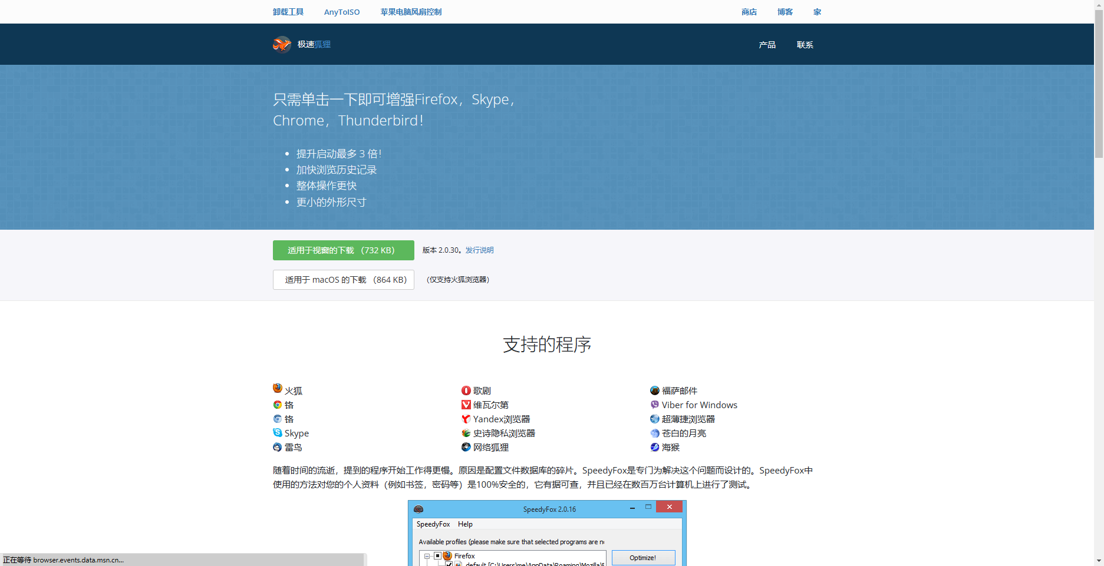Click the paragraph starting 随着时间的流逝
This screenshot has height=566, width=1104.
(543, 477)
